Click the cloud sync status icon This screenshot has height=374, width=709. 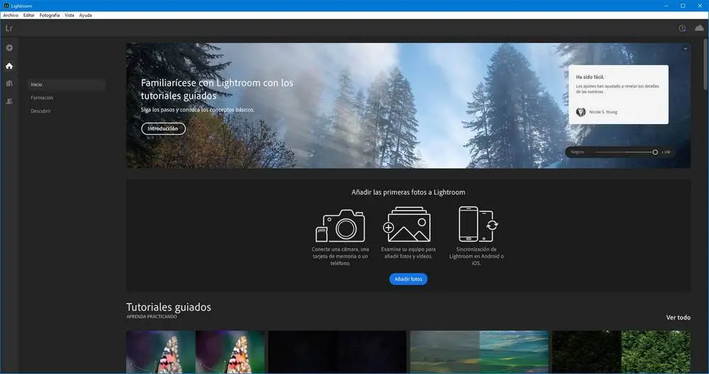click(x=699, y=28)
